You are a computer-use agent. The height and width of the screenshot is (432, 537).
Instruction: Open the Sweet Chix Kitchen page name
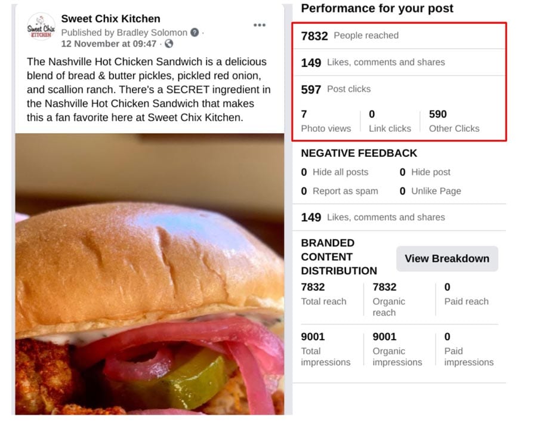pos(110,18)
